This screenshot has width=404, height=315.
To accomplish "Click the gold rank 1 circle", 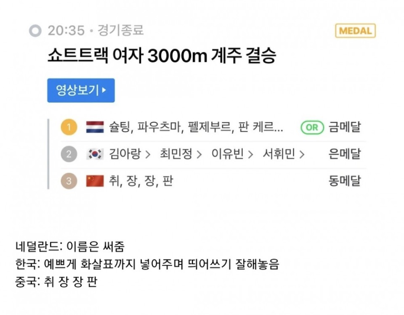I will pyautogui.click(x=69, y=127).
